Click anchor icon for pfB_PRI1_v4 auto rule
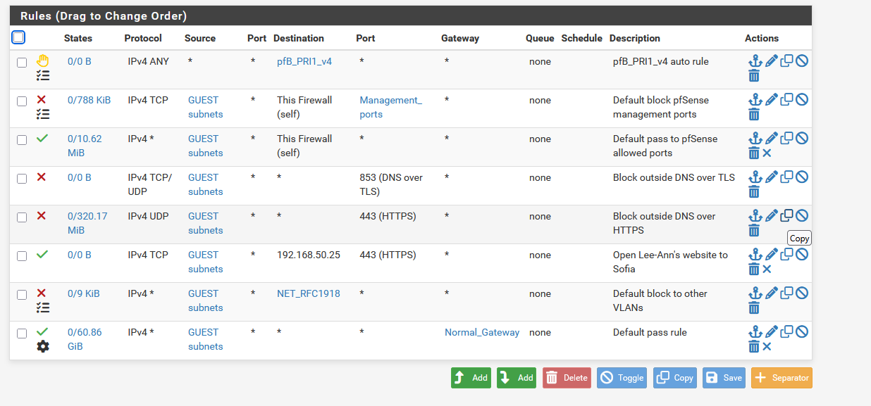 (755, 61)
